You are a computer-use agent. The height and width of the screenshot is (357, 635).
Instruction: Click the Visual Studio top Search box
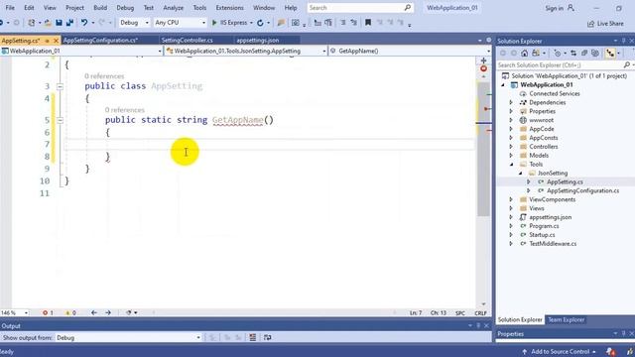coord(359,8)
